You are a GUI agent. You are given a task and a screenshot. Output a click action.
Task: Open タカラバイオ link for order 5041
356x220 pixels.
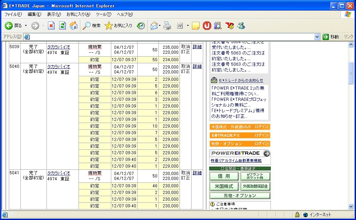tap(59, 173)
